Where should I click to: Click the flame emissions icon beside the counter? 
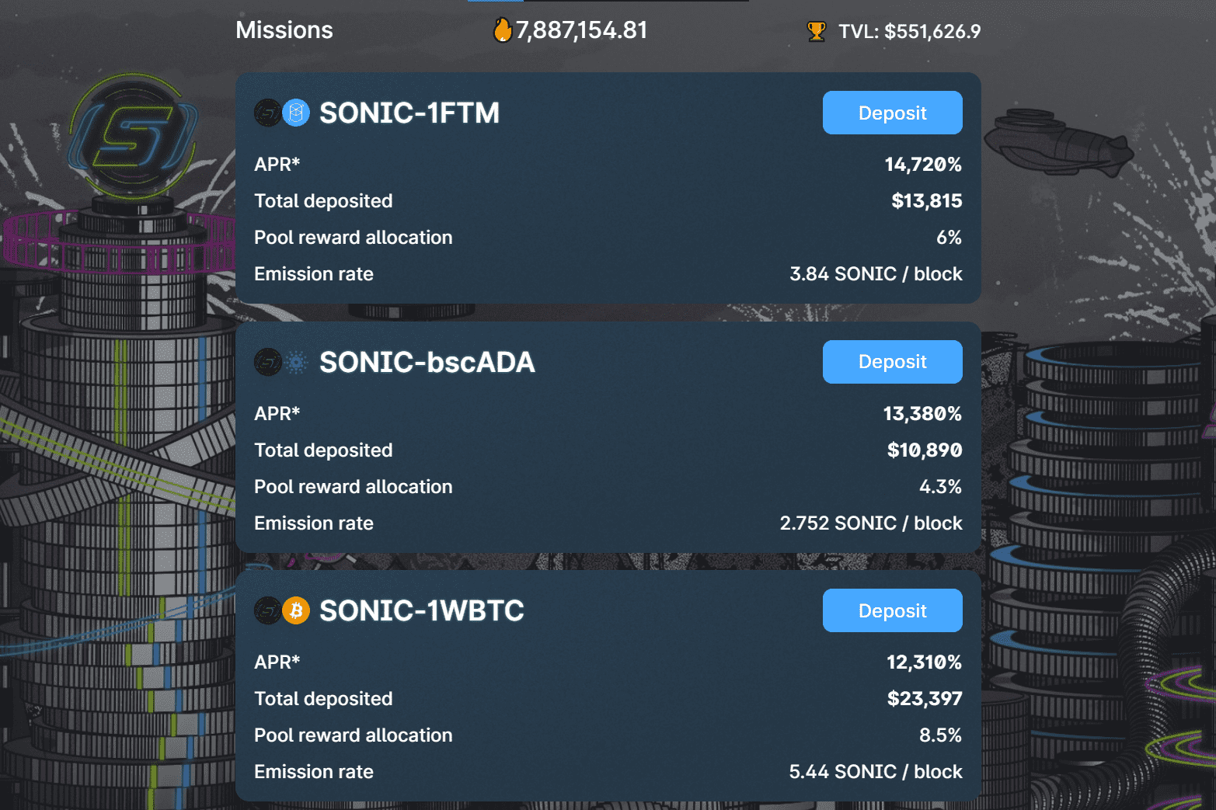point(503,29)
